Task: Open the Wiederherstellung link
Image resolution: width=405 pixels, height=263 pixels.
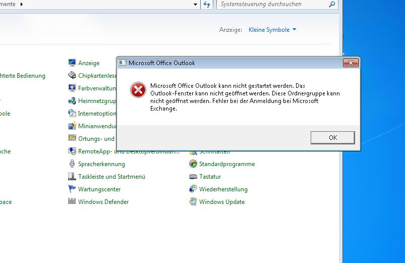Action: 223,189
